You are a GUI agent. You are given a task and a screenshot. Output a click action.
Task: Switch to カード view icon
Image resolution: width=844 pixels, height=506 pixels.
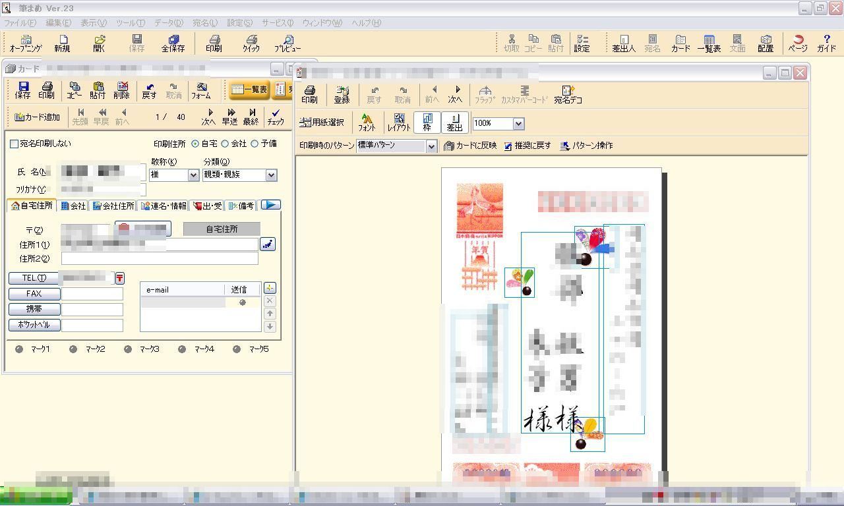point(680,43)
